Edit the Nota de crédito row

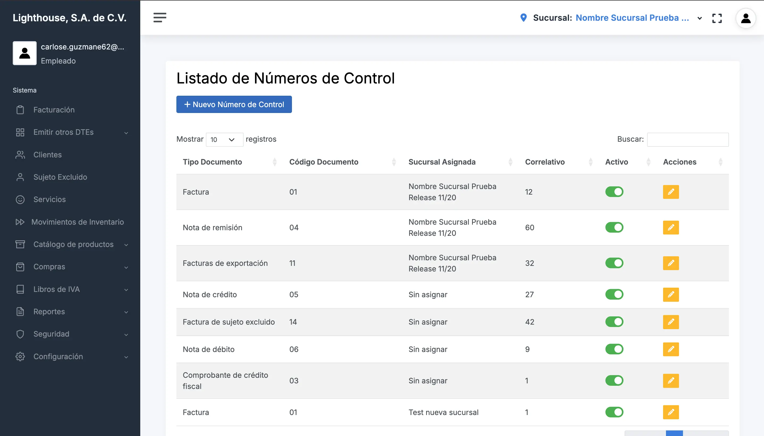pyautogui.click(x=671, y=294)
